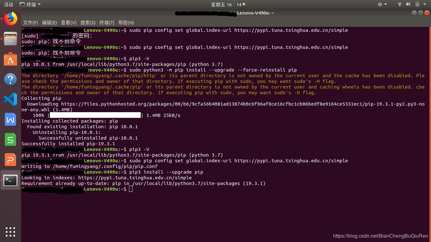
Task: Open WPS Spreadsheets from dock
Action: (x=10, y=140)
